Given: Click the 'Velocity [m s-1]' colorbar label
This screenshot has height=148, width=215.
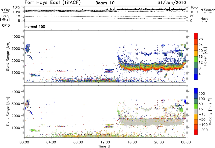Looking at the screenshot, I should click(210, 111).
